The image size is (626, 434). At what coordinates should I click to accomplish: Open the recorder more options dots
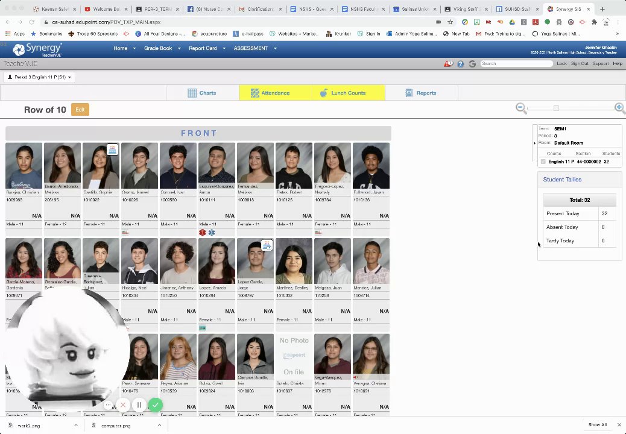[108, 405]
